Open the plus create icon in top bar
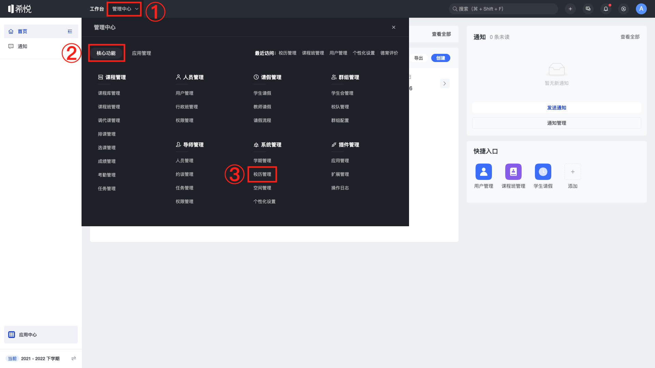Viewport: 655px width, 368px height. coord(570,9)
